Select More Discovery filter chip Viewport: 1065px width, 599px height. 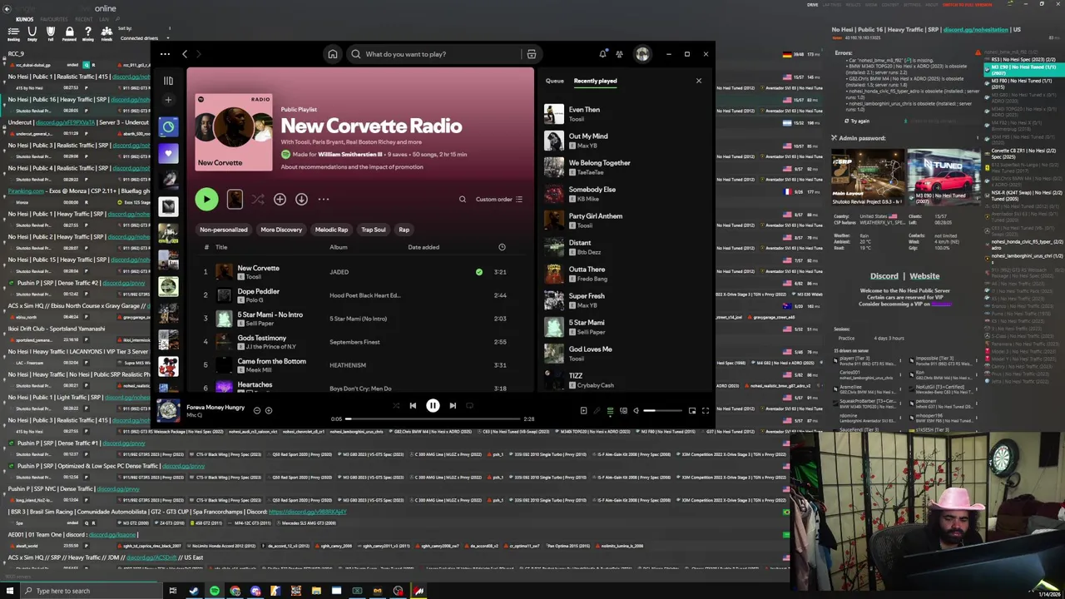(x=281, y=230)
